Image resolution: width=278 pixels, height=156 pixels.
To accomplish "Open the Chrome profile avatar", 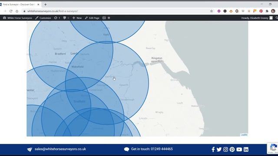I will click(x=273, y=11).
